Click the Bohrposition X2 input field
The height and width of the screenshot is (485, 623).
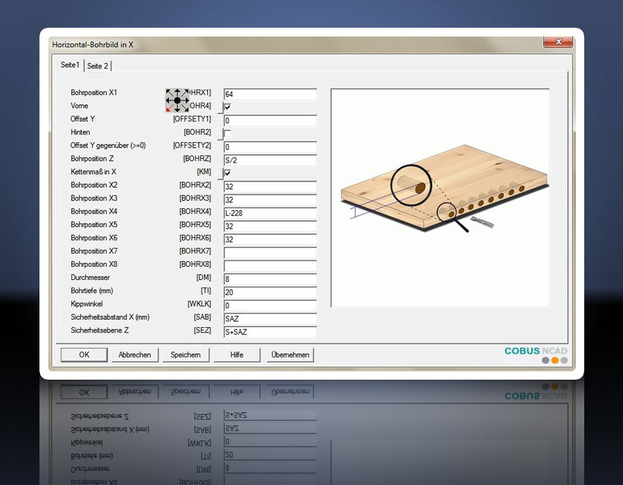coord(270,186)
